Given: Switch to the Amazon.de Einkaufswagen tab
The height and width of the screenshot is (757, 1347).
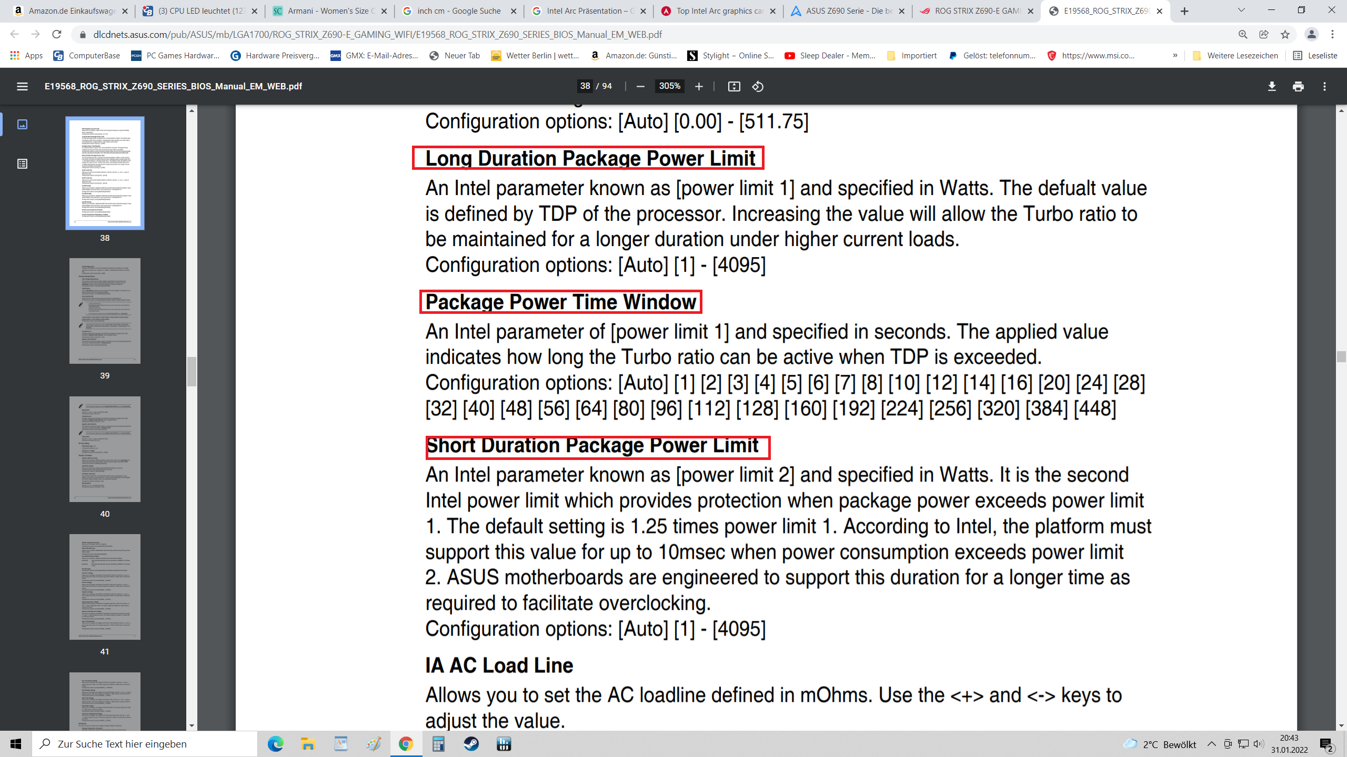Looking at the screenshot, I should pyautogui.click(x=71, y=11).
